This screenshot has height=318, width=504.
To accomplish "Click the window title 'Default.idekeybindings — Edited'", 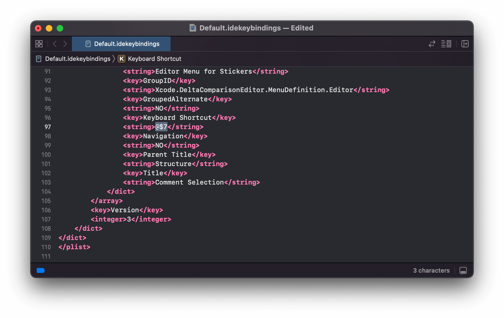I will (x=256, y=28).
